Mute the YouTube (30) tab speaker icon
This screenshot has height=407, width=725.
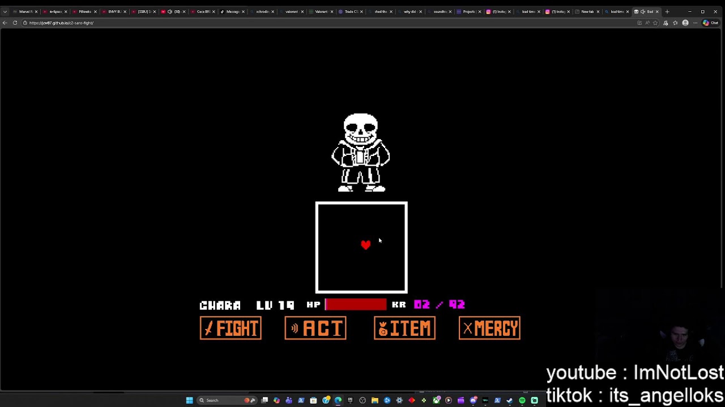[x=170, y=11]
